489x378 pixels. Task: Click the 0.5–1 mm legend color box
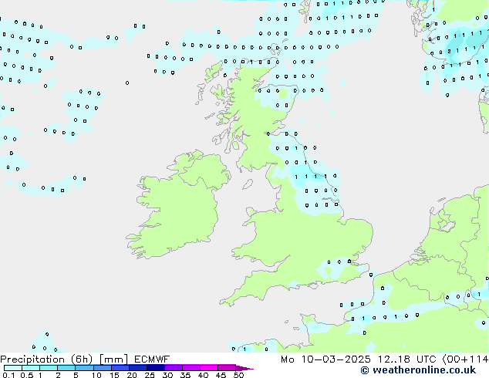tap(31, 368)
